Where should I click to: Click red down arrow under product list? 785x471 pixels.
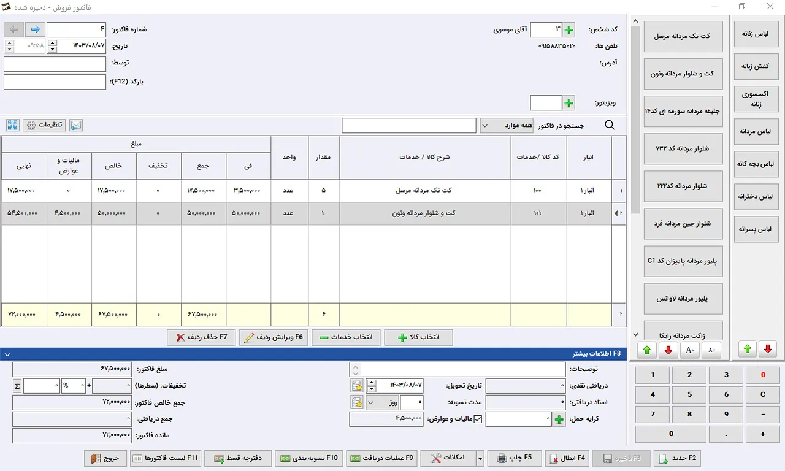click(x=668, y=350)
